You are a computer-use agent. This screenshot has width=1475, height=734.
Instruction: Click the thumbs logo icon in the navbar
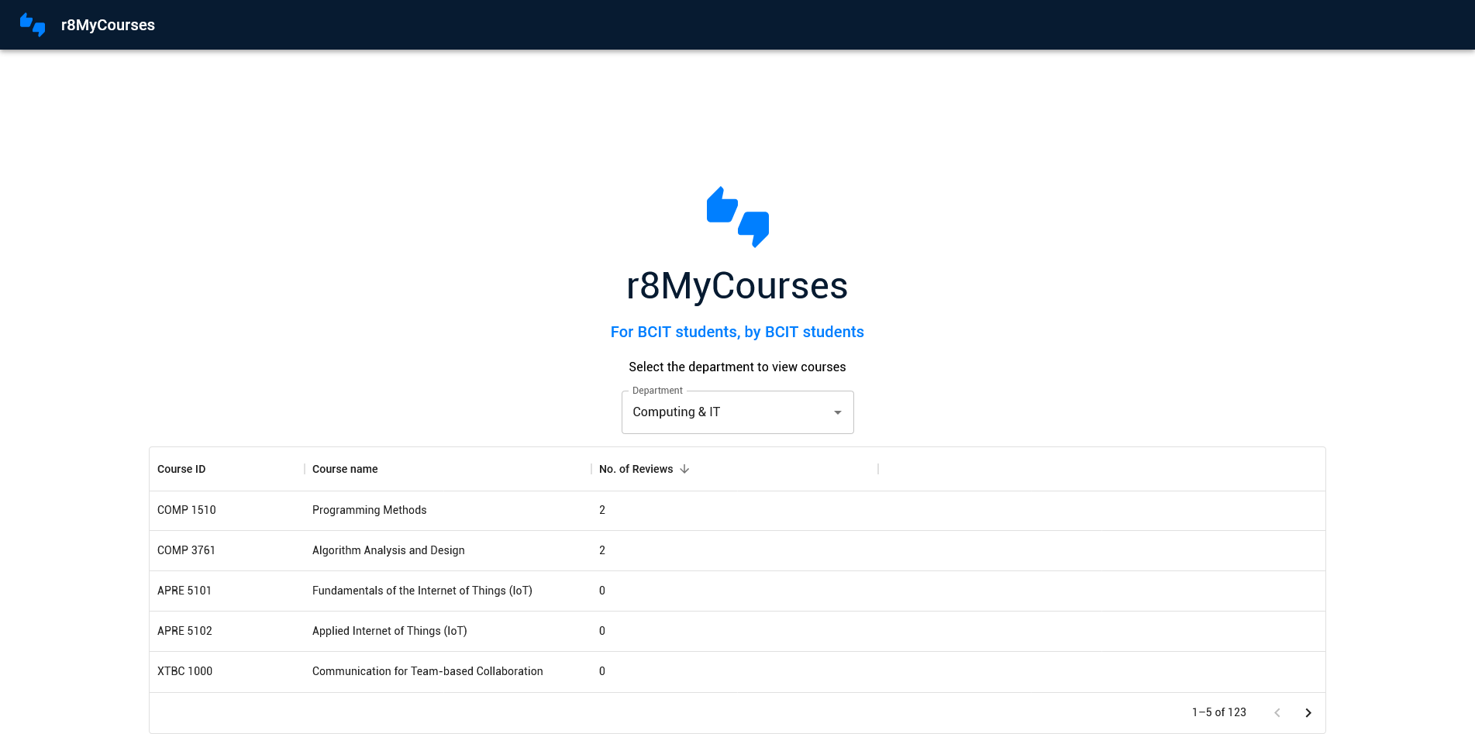[x=33, y=25]
